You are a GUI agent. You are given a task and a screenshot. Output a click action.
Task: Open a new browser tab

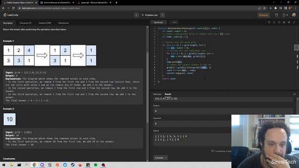(x=116, y=3)
